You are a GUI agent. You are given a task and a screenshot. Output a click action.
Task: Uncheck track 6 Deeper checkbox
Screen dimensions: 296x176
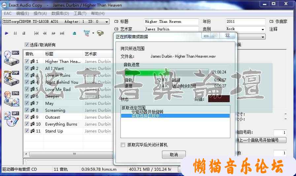(x=27, y=96)
